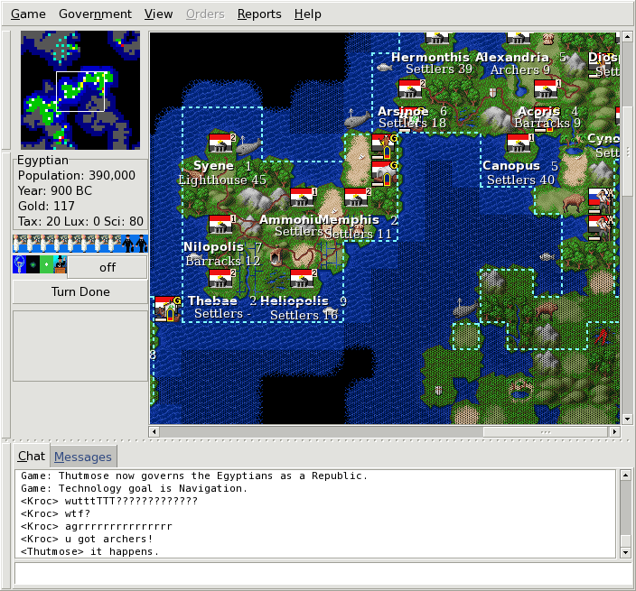Screen dimensions: 636x591
Task: Click the chat log scrollbar down arrow
Action: (625, 552)
